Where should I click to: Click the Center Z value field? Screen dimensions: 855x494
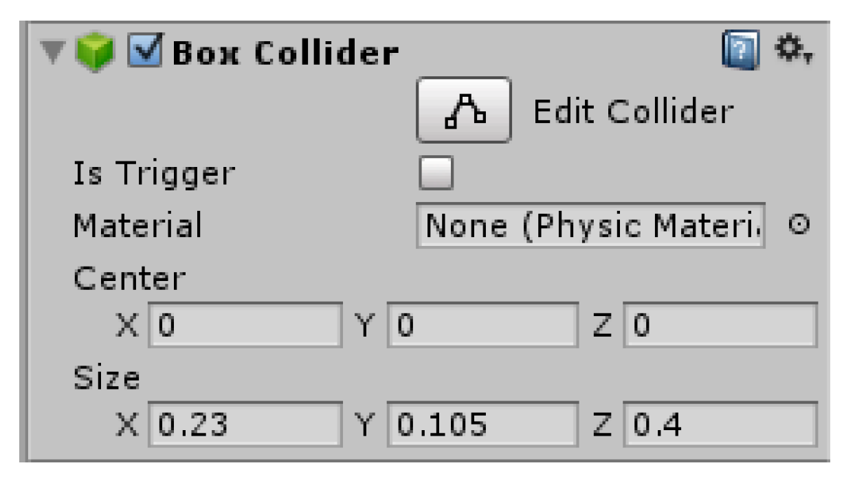point(720,326)
